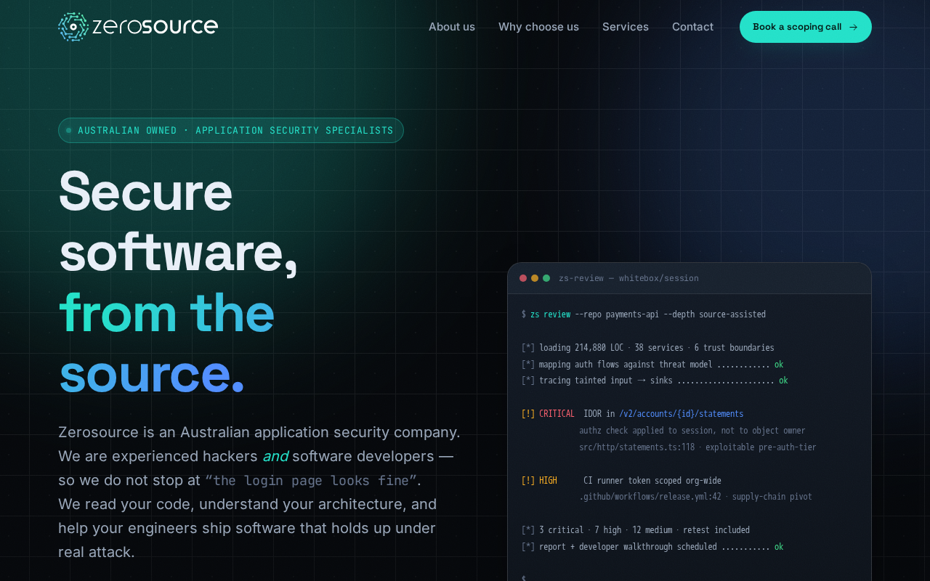Click the yellow terminal window dot

coord(535,278)
